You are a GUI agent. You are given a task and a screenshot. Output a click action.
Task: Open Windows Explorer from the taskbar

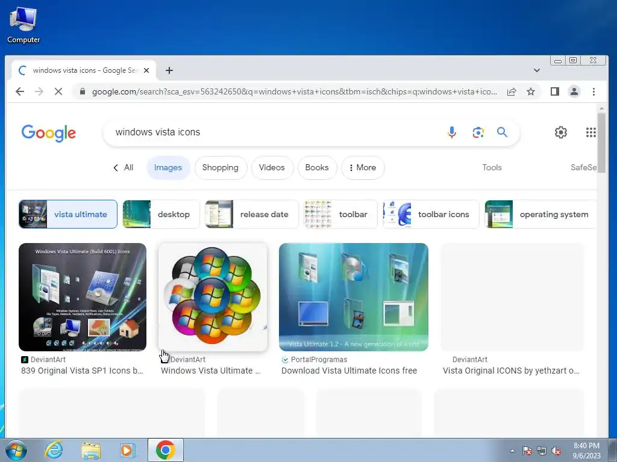91,450
